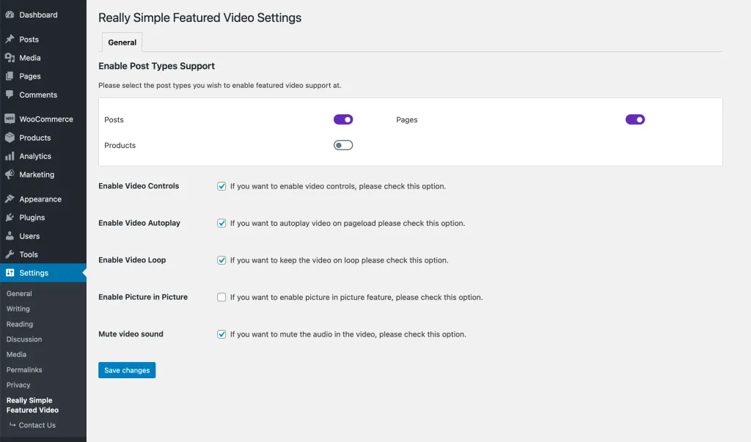
Task: Click the Posts pushpin icon
Action: point(10,39)
